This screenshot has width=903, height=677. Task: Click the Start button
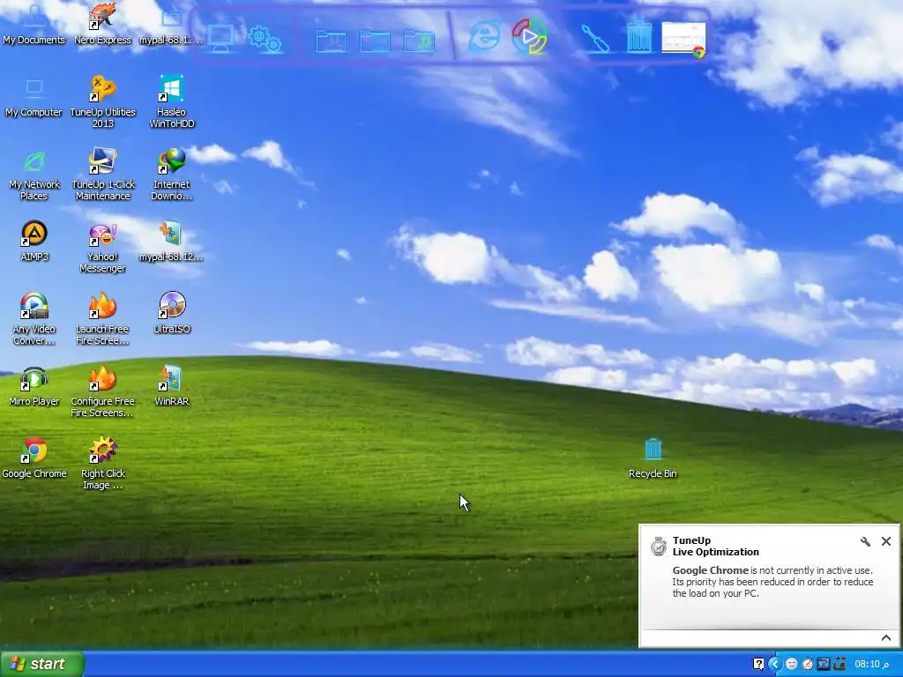[42, 664]
